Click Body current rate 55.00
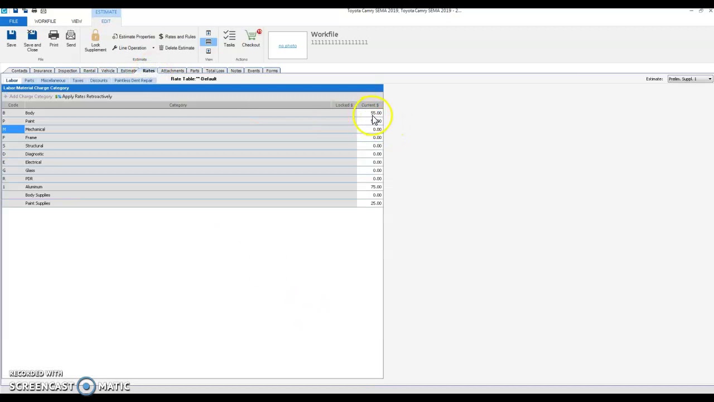714x402 pixels. click(370, 113)
